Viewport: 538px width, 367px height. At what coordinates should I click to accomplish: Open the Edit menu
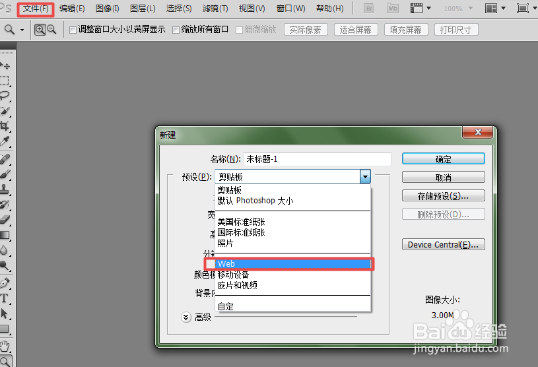tap(72, 9)
